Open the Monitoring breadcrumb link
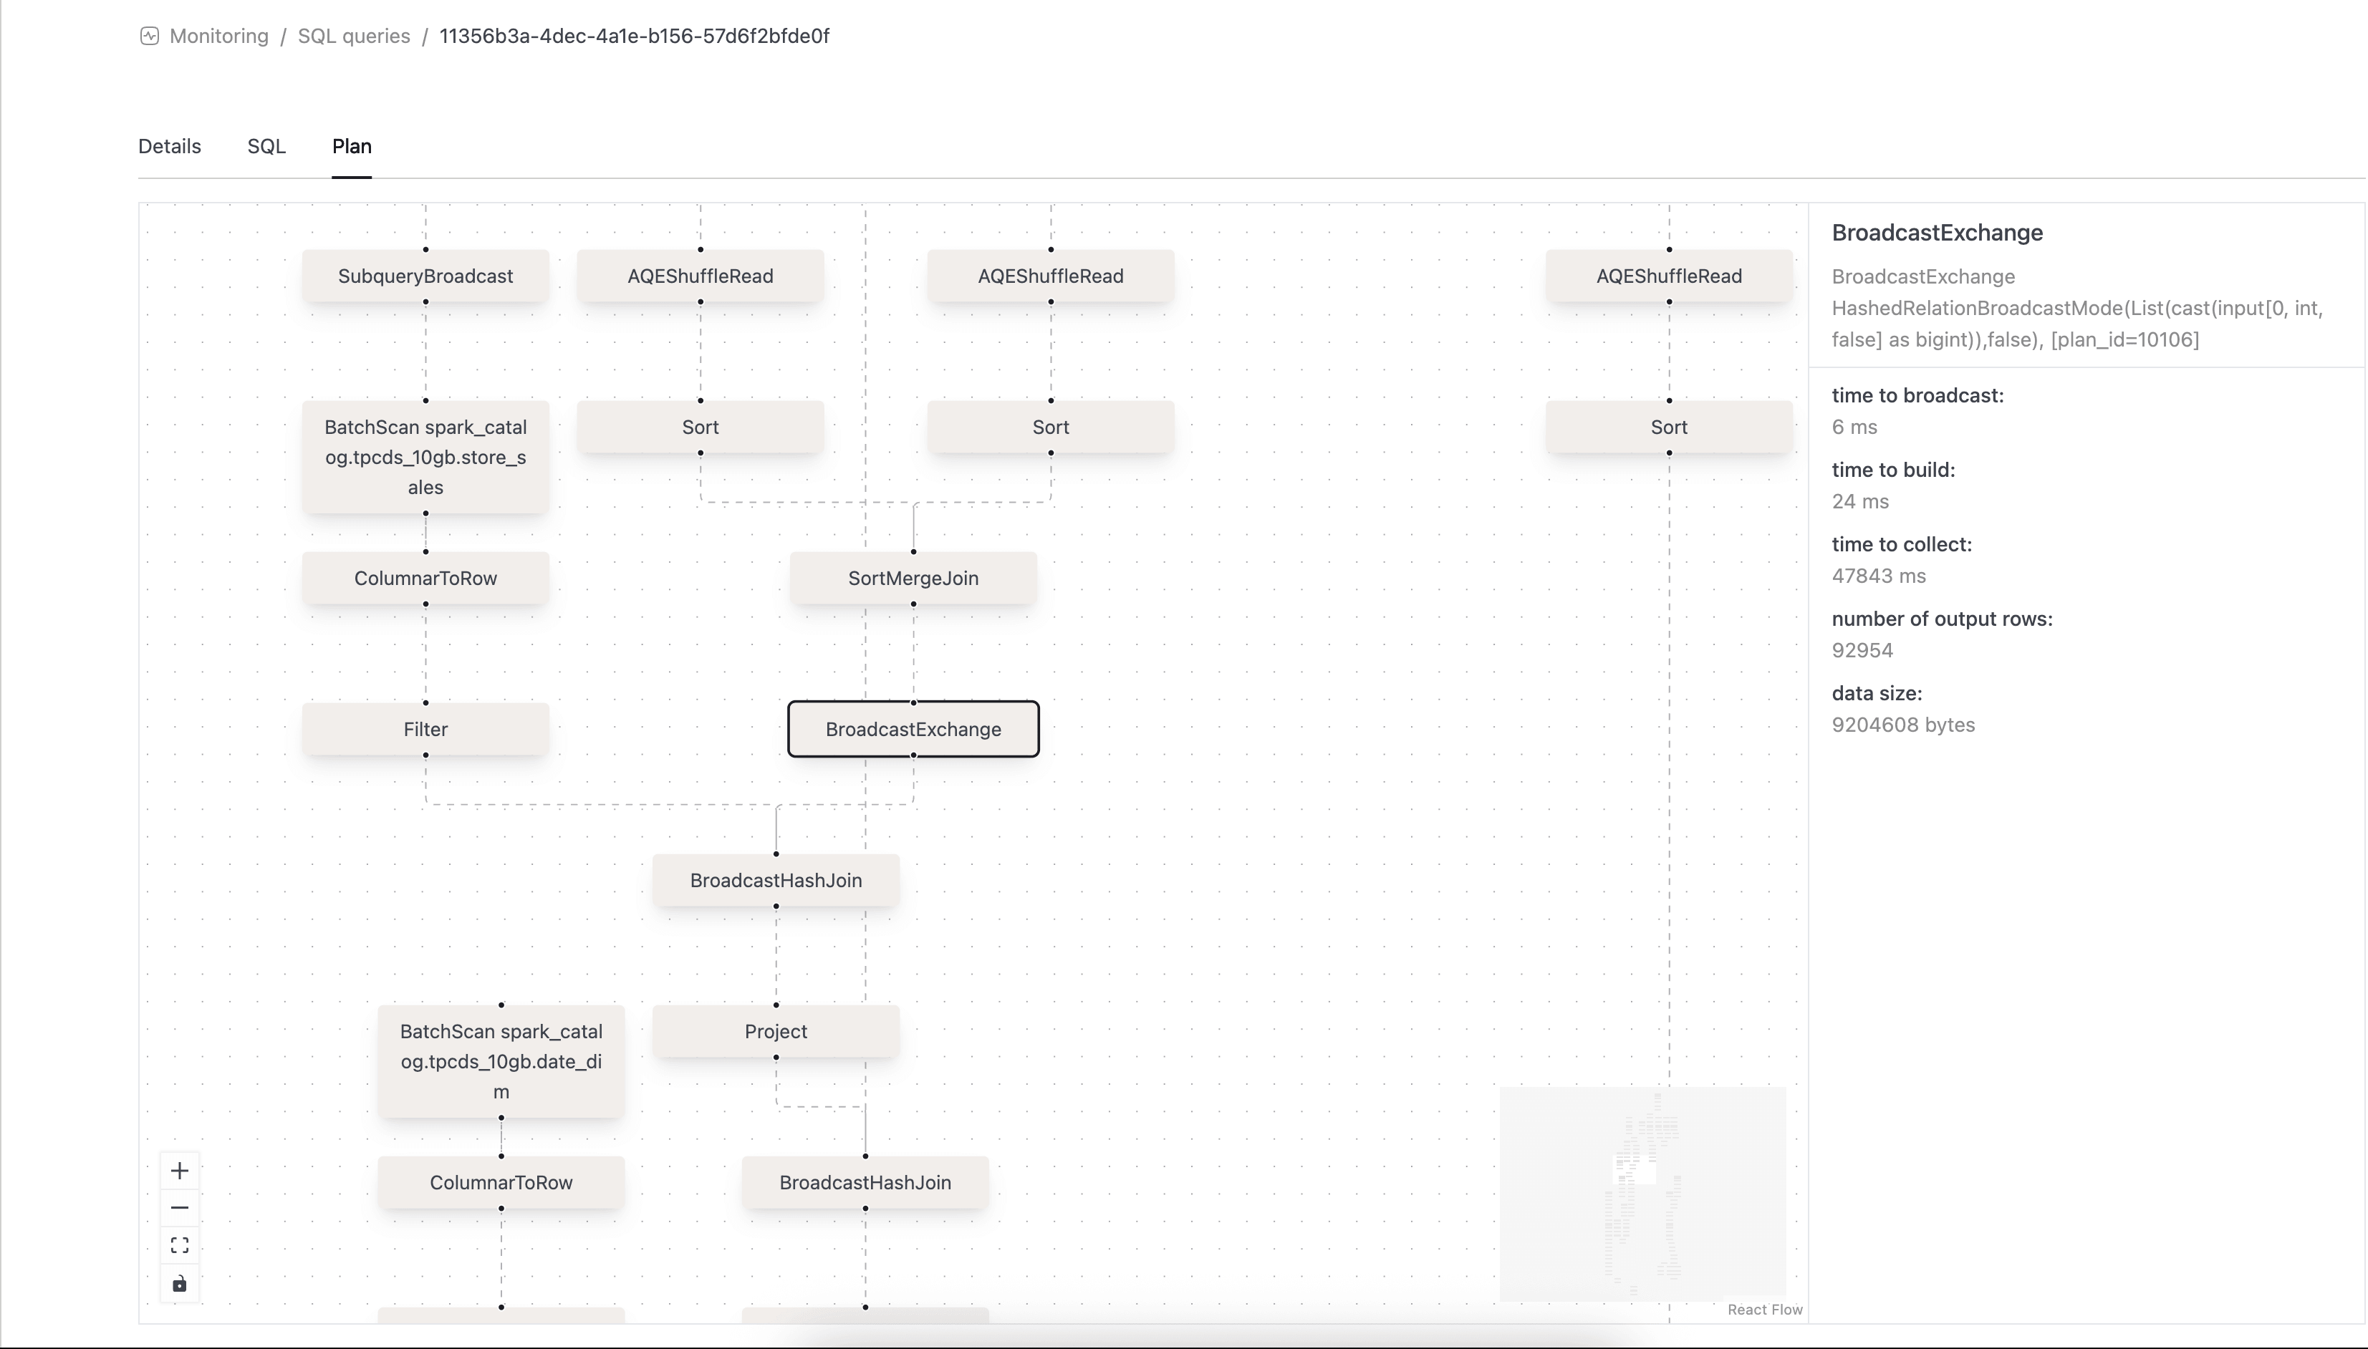Viewport: 2368px width, 1349px height. (x=218, y=36)
